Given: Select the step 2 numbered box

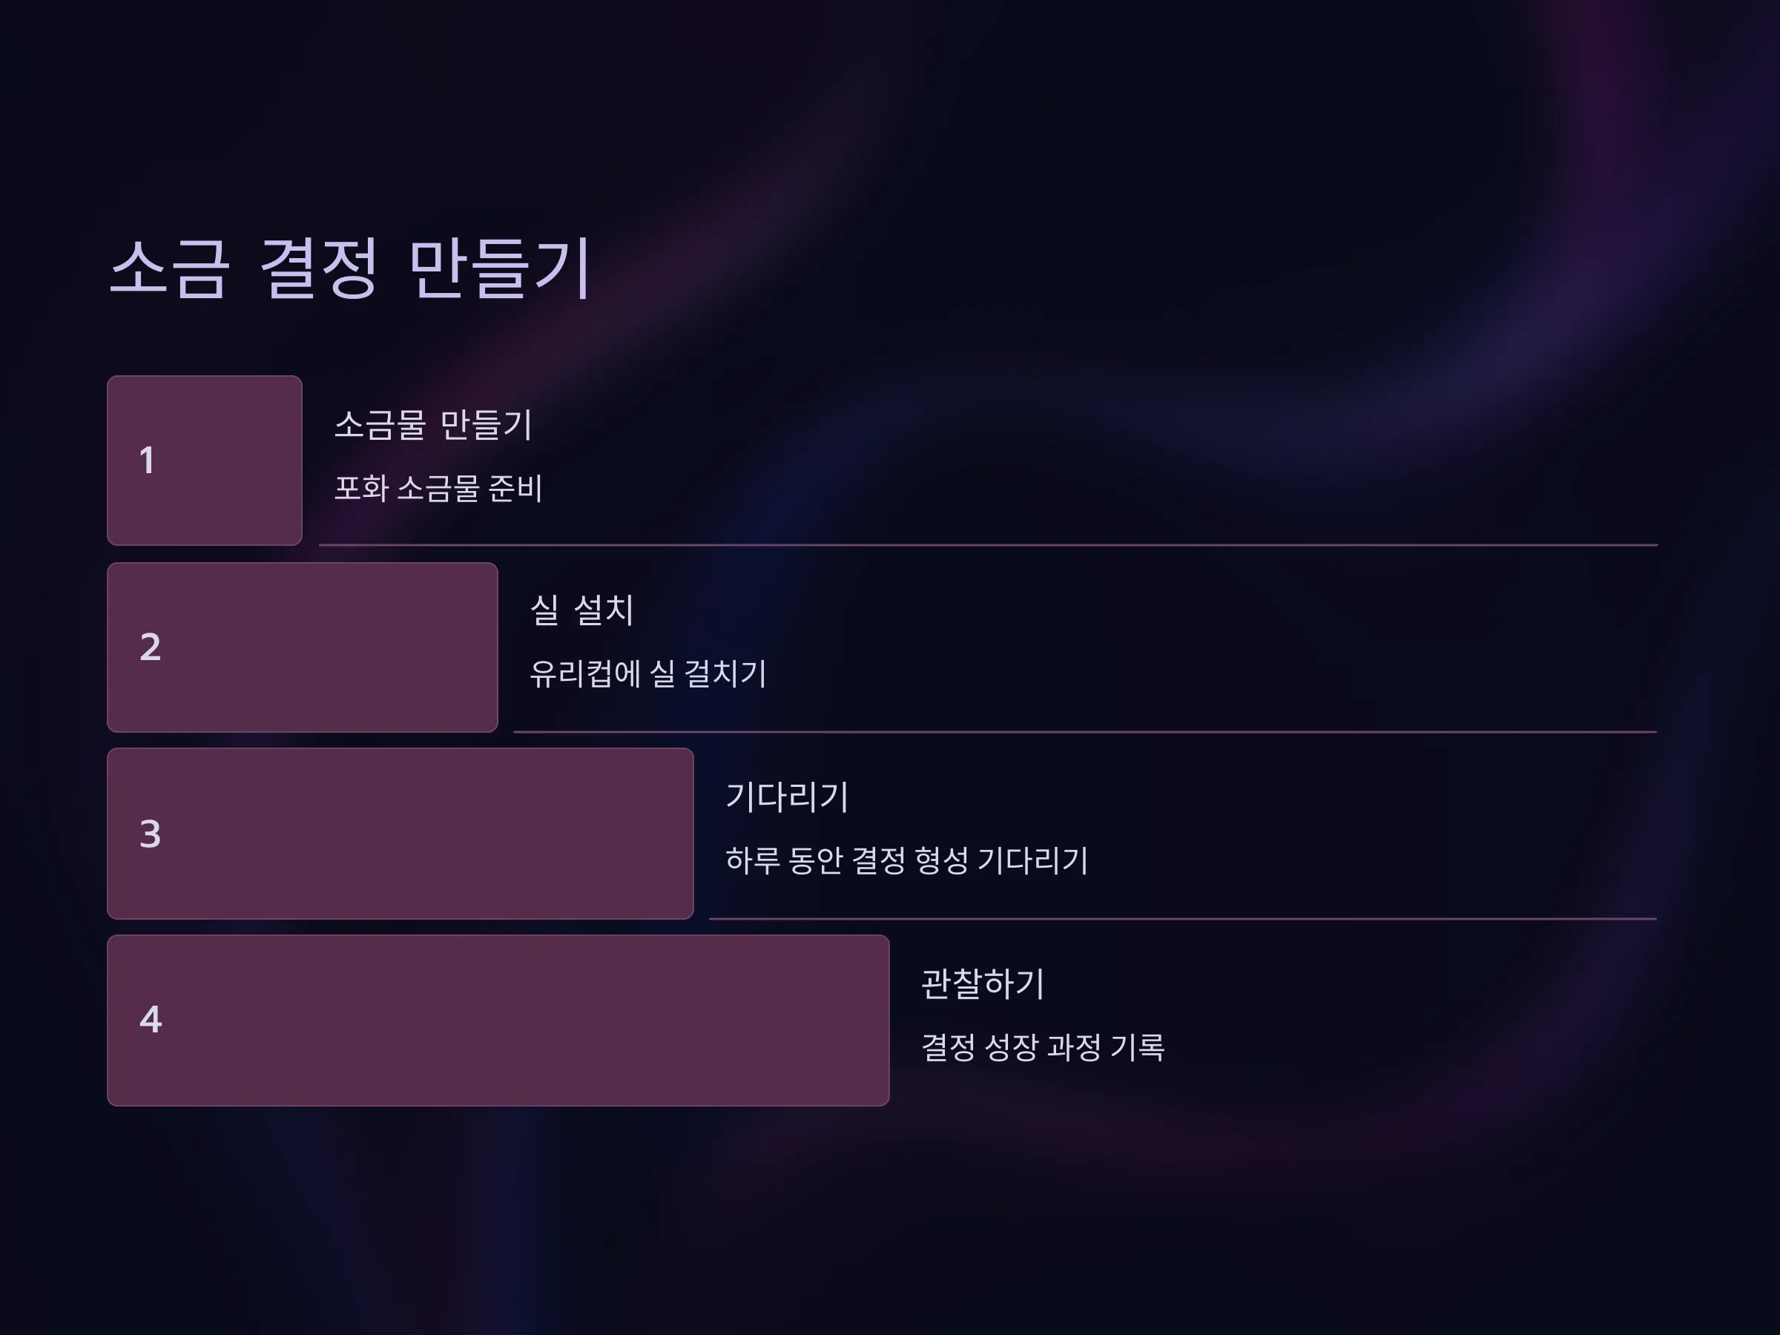Looking at the screenshot, I should tap(303, 647).
